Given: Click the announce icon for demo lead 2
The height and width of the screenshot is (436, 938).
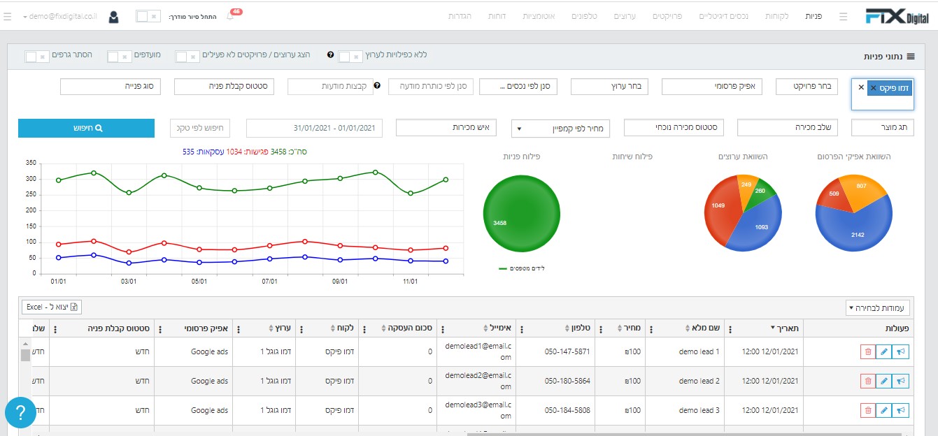Looking at the screenshot, I should 901,381.
